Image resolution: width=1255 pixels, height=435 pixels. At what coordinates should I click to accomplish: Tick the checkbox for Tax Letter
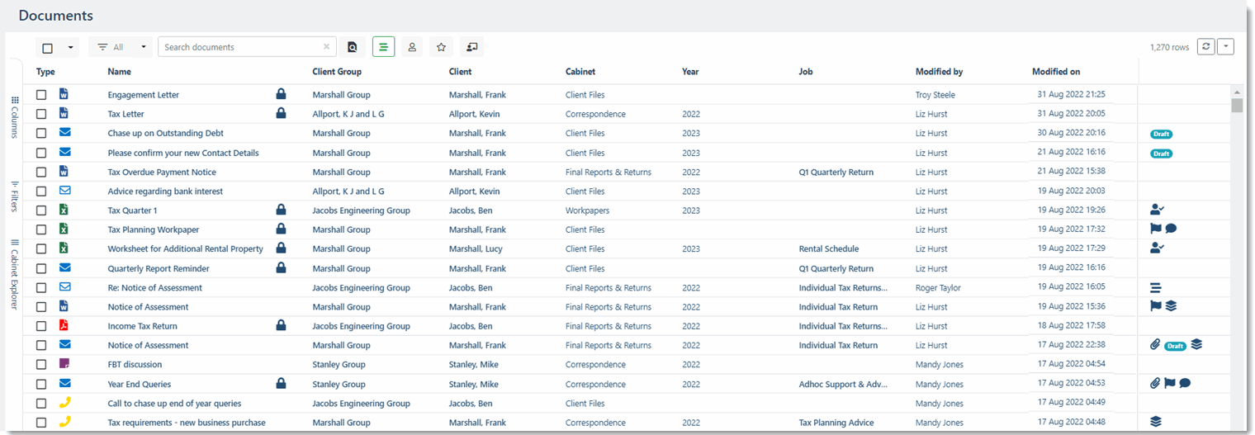pyautogui.click(x=41, y=114)
